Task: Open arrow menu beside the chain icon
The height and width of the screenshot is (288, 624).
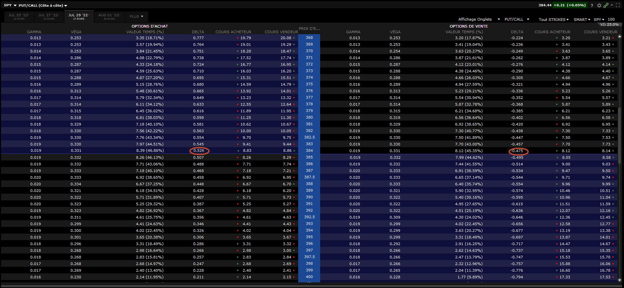Action: pyautogui.click(x=612, y=5)
